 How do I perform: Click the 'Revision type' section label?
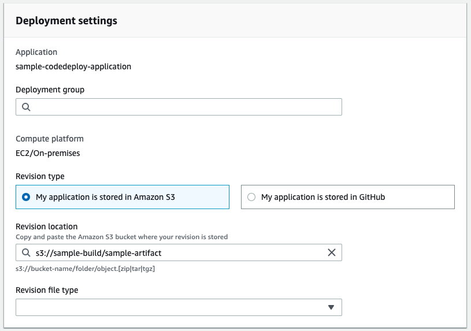click(40, 176)
